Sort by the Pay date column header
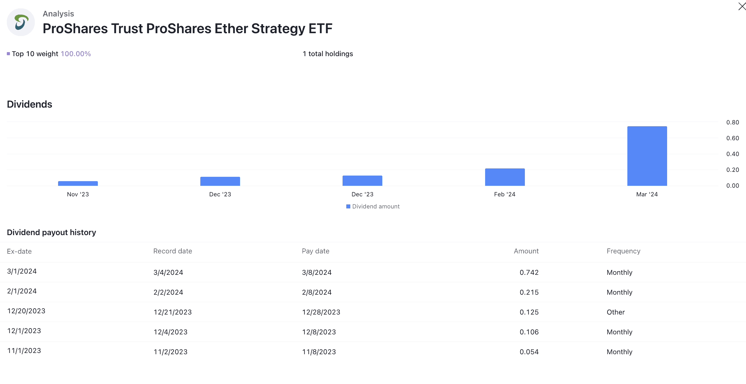The width and height of the screenshot is (746, 384). pyautogui.click(x=316, y=251)
